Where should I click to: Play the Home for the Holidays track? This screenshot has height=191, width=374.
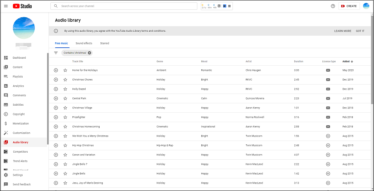click(56, 70)
